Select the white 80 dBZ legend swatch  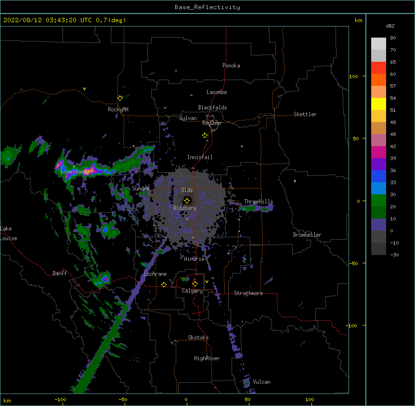click(378, 44)
